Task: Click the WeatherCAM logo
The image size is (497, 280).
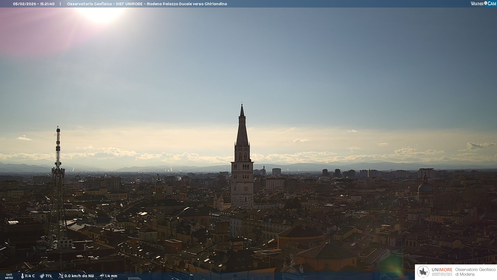Action: (483, 4)
